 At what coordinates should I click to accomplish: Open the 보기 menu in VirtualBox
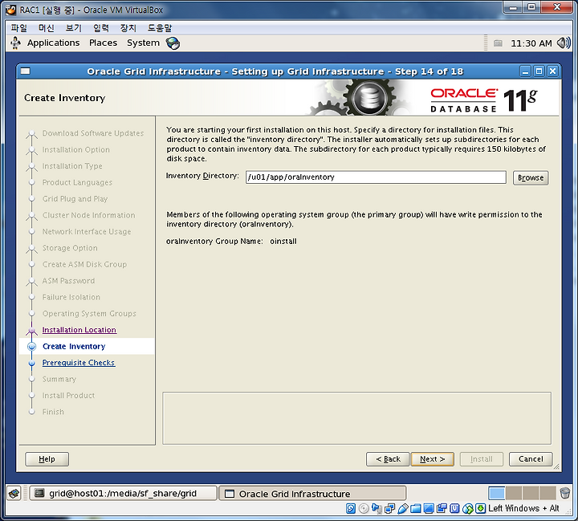74,28
